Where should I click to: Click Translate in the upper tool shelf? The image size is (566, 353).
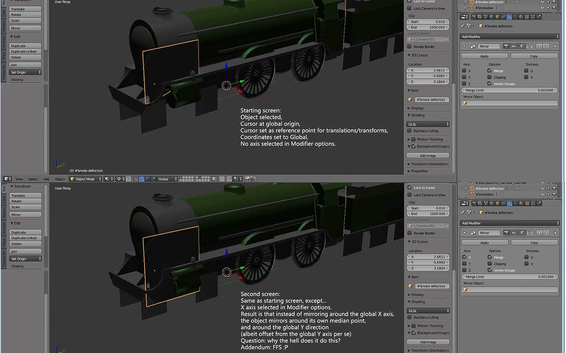[25, 9]
